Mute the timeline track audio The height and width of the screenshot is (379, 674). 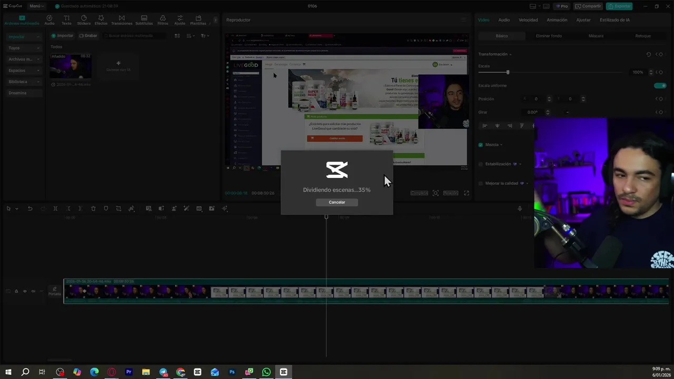[33, 291]
